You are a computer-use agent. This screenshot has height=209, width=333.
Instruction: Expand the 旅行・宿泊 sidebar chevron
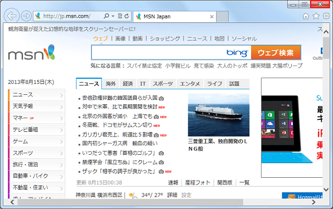[x=62, y=165]
